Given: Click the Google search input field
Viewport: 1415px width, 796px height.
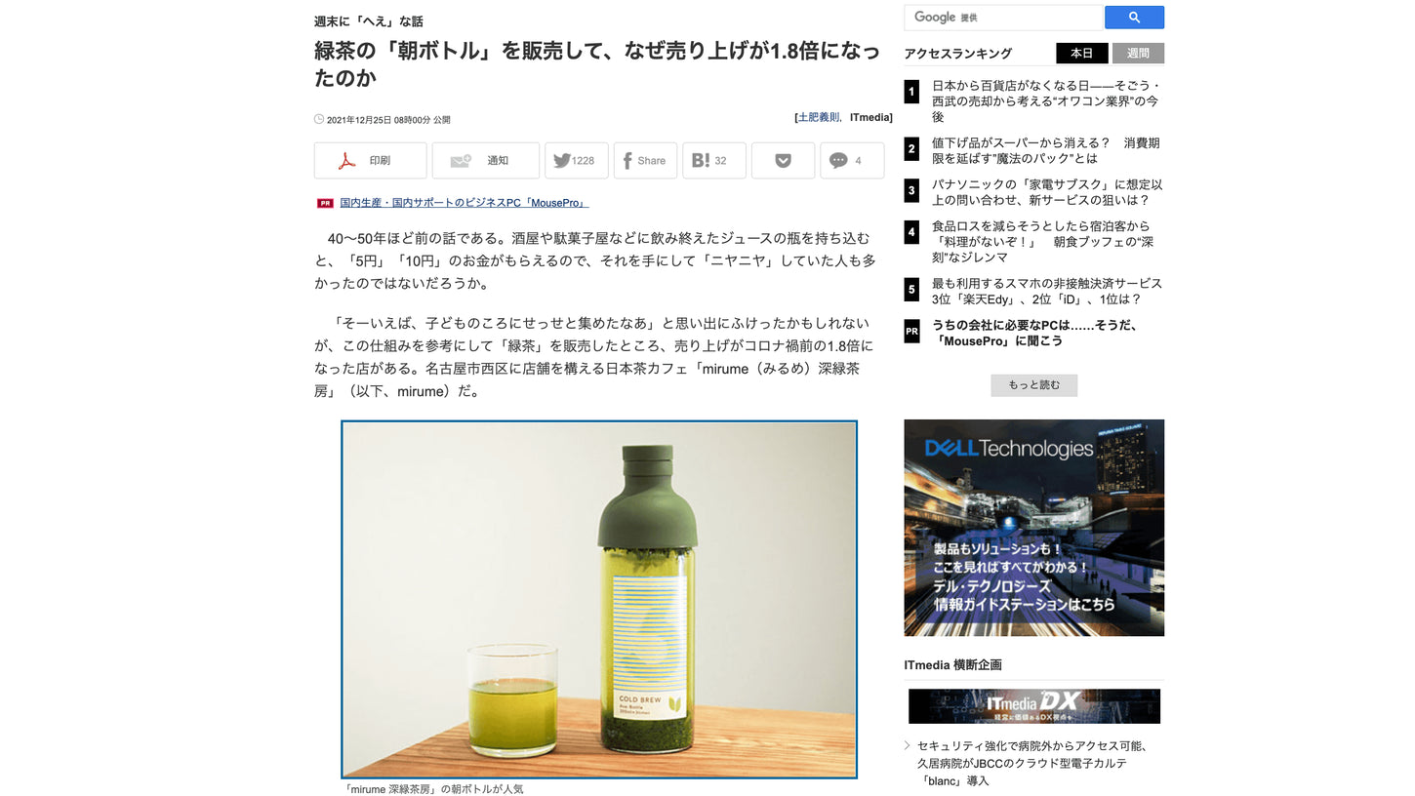Looking at the screenshot, I should tap(1003, 18).
